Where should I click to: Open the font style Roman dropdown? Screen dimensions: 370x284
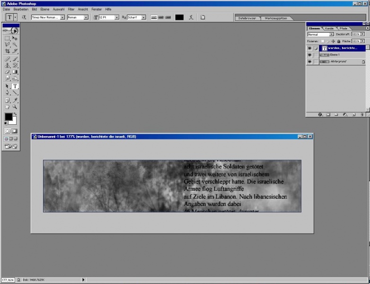click(x=86, y=17)
